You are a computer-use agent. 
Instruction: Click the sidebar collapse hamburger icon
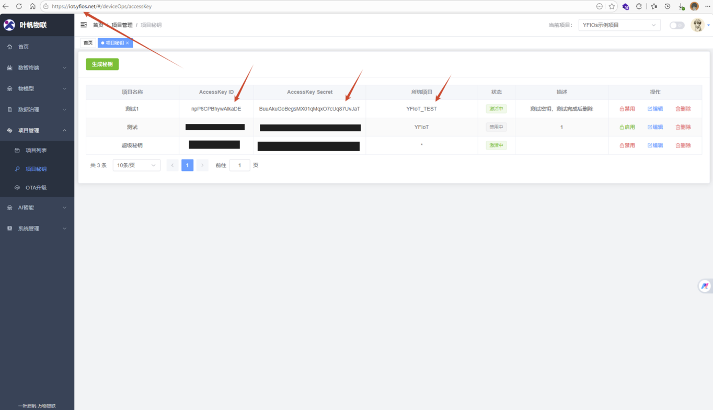[84, 25]
